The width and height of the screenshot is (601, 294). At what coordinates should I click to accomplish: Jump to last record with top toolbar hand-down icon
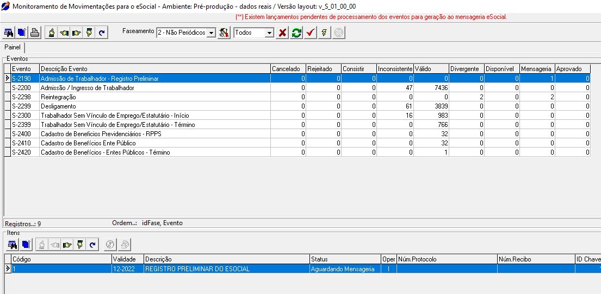click(89, 33)
